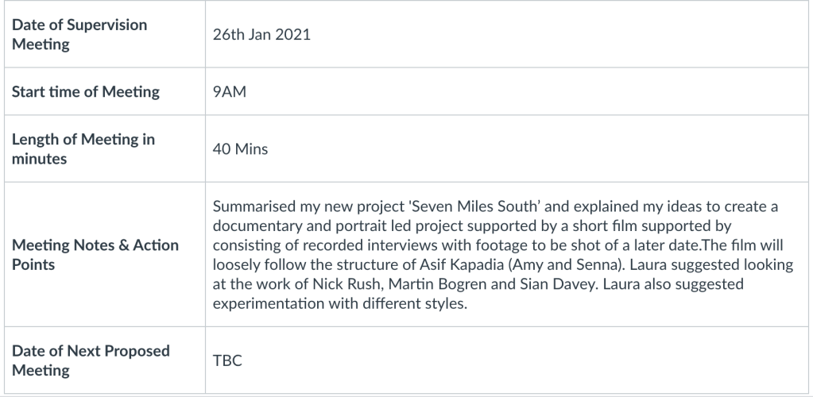Select the '40 Mins' meeting length value
813x397 pixels.
[x=240, y=149]
